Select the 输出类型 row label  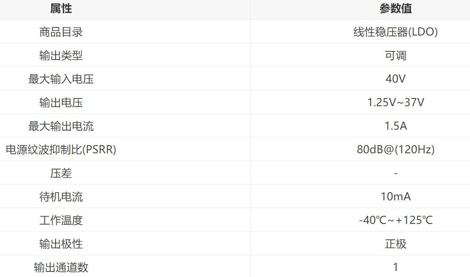coord(61,56)
